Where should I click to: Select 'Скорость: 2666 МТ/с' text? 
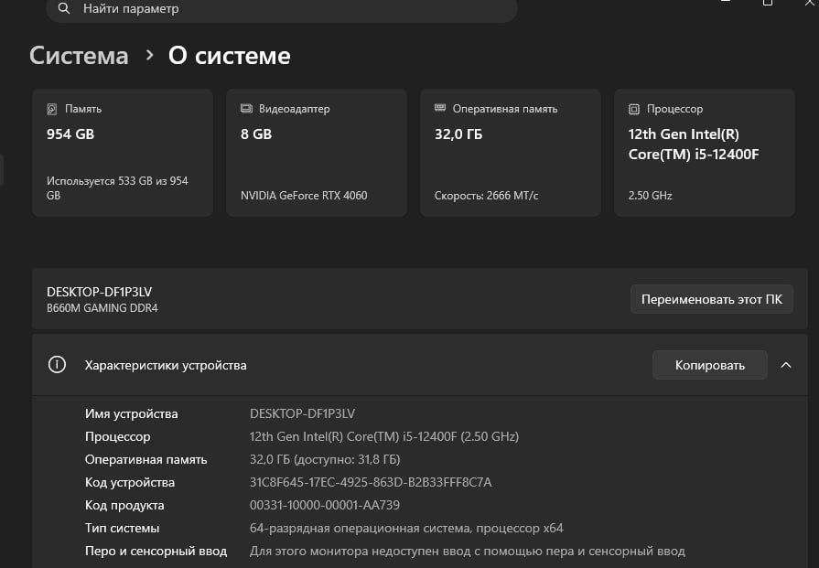point(486,195)
